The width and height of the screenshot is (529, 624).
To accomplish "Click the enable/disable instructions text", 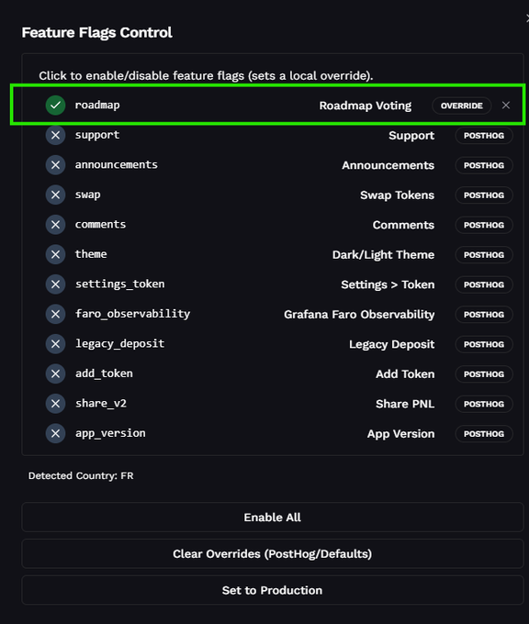I will point(206,76).
